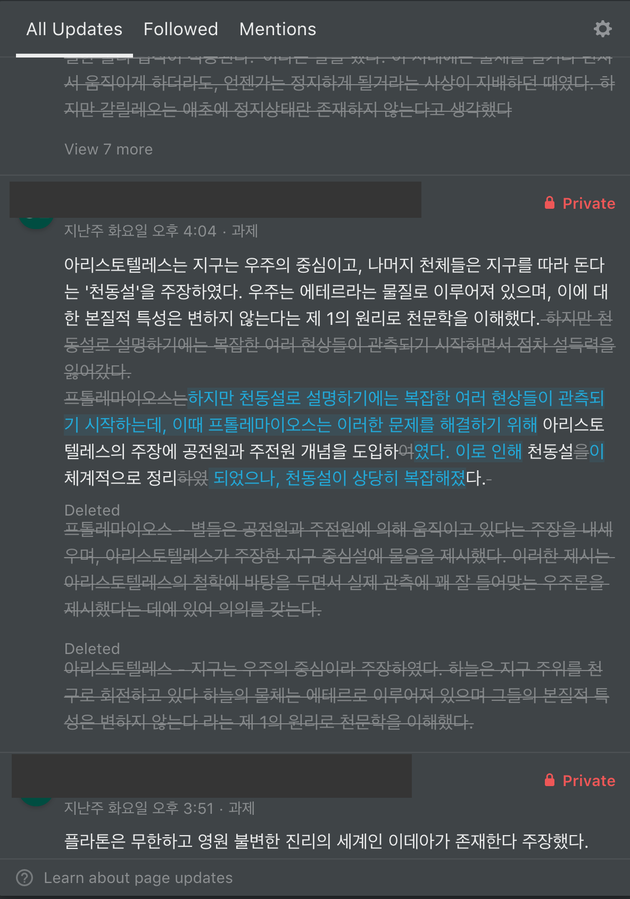Open the Mentions tab

coord(278,29)
